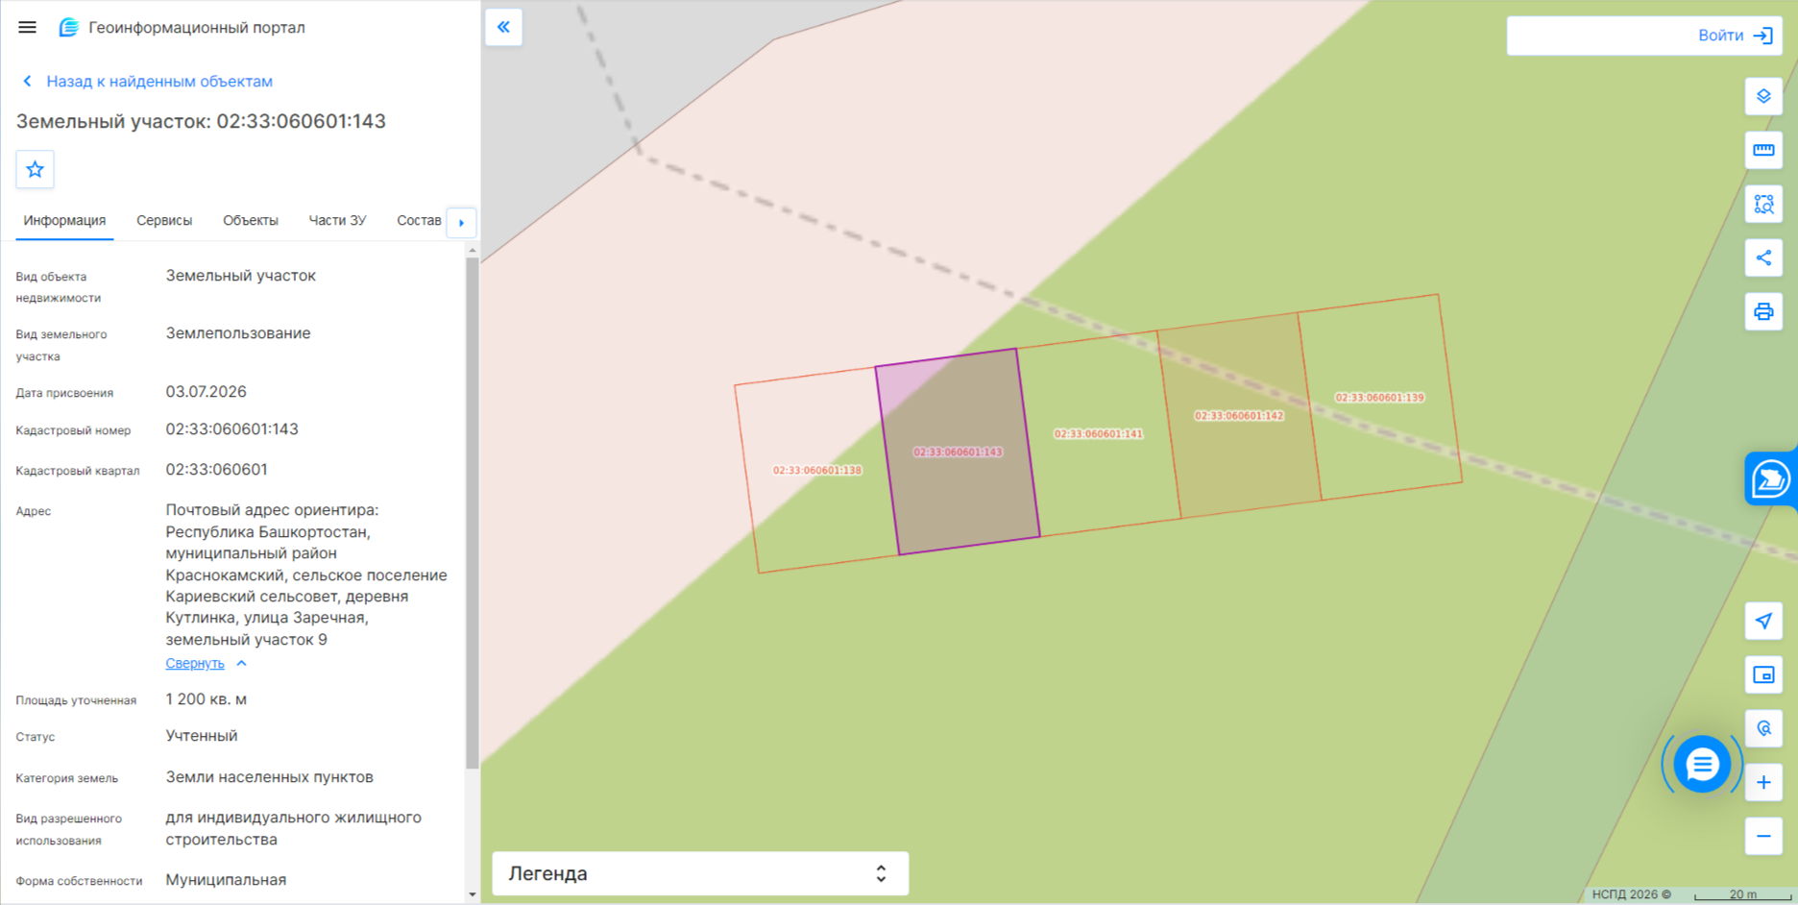Zoom in on the map
The width and height of the screenshot is (1798, 905).
point(1763,782)
